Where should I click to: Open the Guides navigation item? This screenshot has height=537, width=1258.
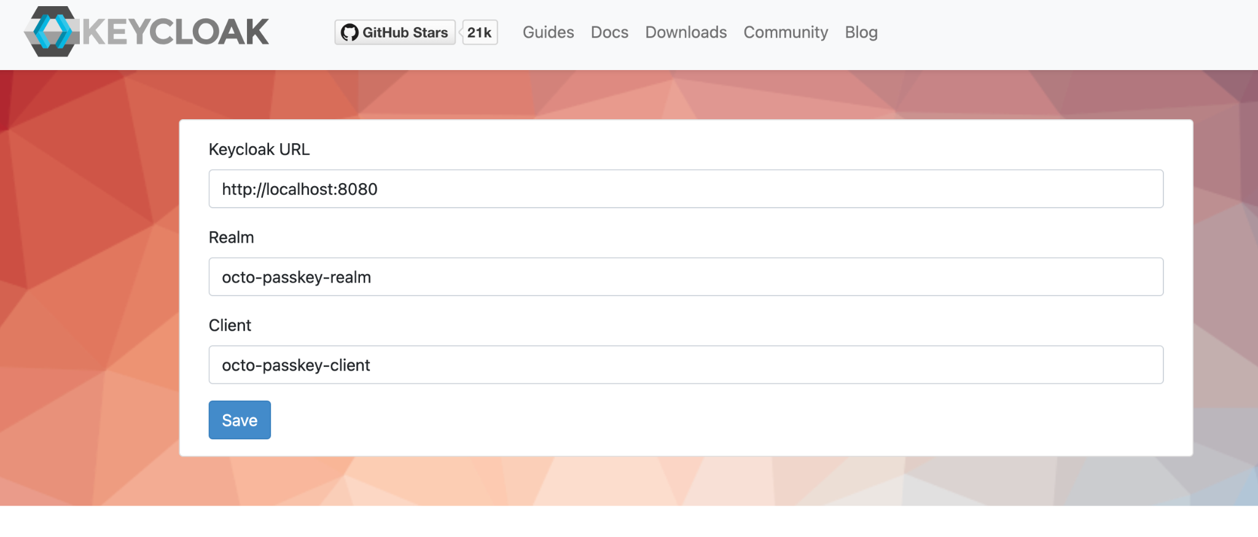tap(548, 33)
